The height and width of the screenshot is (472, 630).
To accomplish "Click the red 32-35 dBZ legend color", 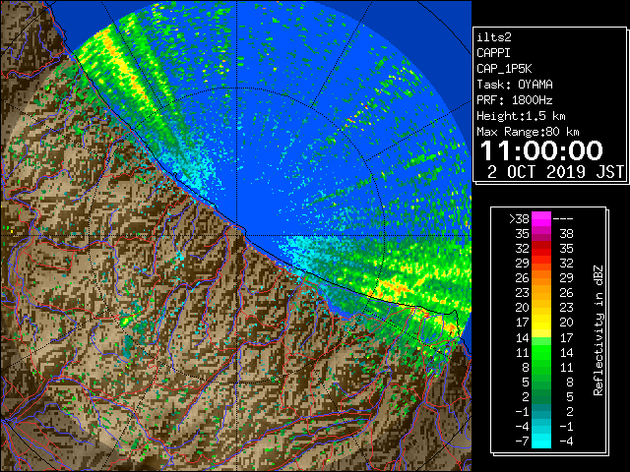I will pyautogui.click(x=541, y=249).
